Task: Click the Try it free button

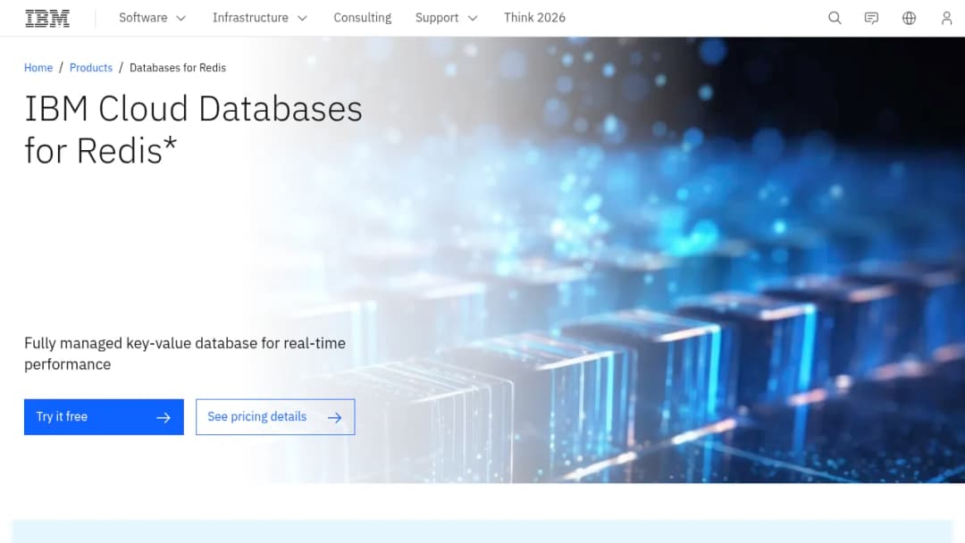Action: coord(104,417)
